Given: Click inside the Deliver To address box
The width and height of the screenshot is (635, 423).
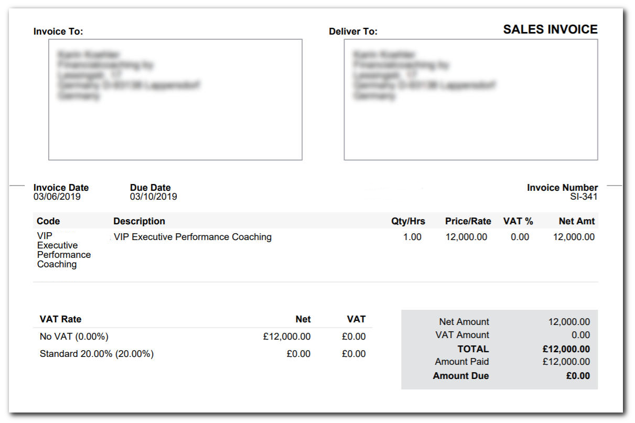Looking at the screenshot, I should point(470,100).
